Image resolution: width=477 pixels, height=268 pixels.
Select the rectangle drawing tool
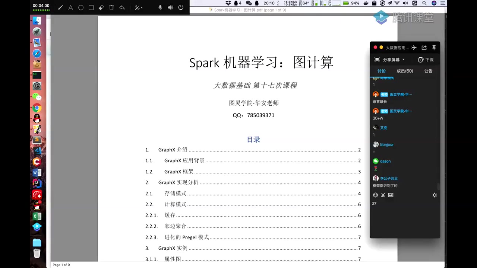91,7
